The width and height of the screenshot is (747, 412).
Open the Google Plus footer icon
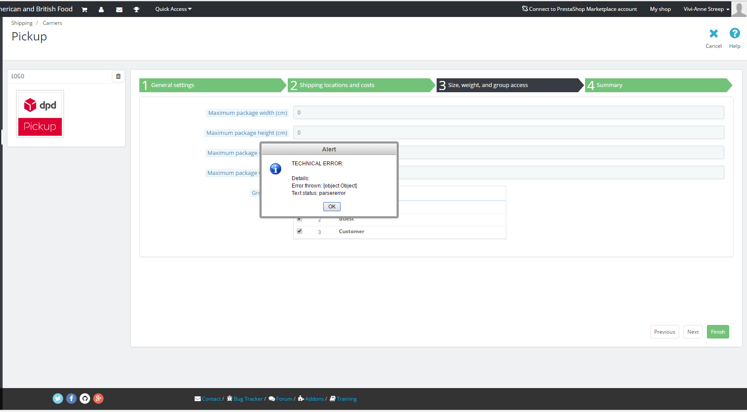[98, 399]
